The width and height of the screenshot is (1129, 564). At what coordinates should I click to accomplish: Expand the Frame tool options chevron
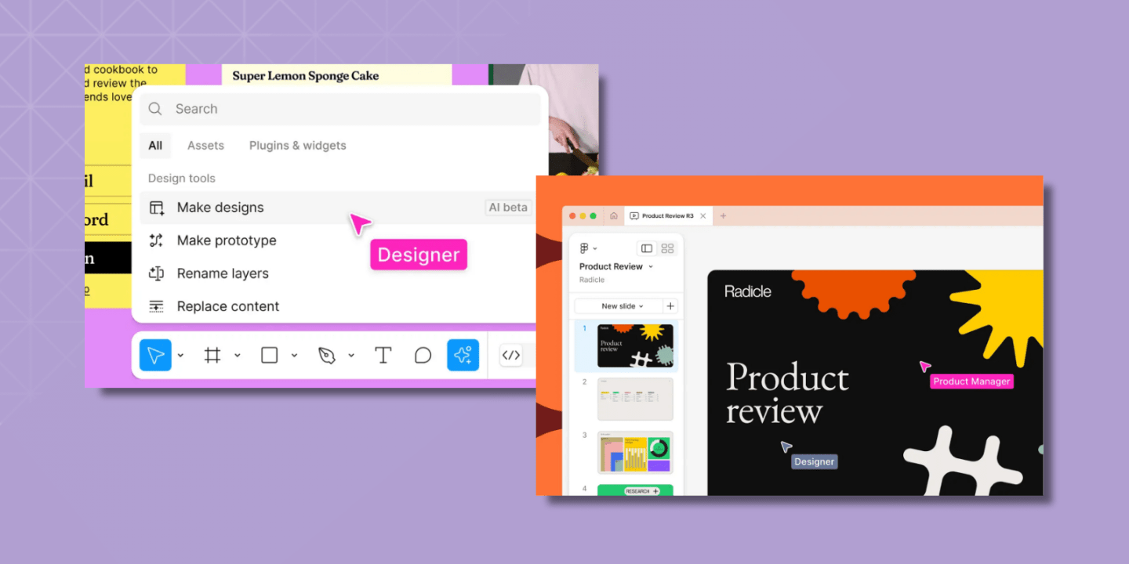pyautogui.click(x=237, y=356)
